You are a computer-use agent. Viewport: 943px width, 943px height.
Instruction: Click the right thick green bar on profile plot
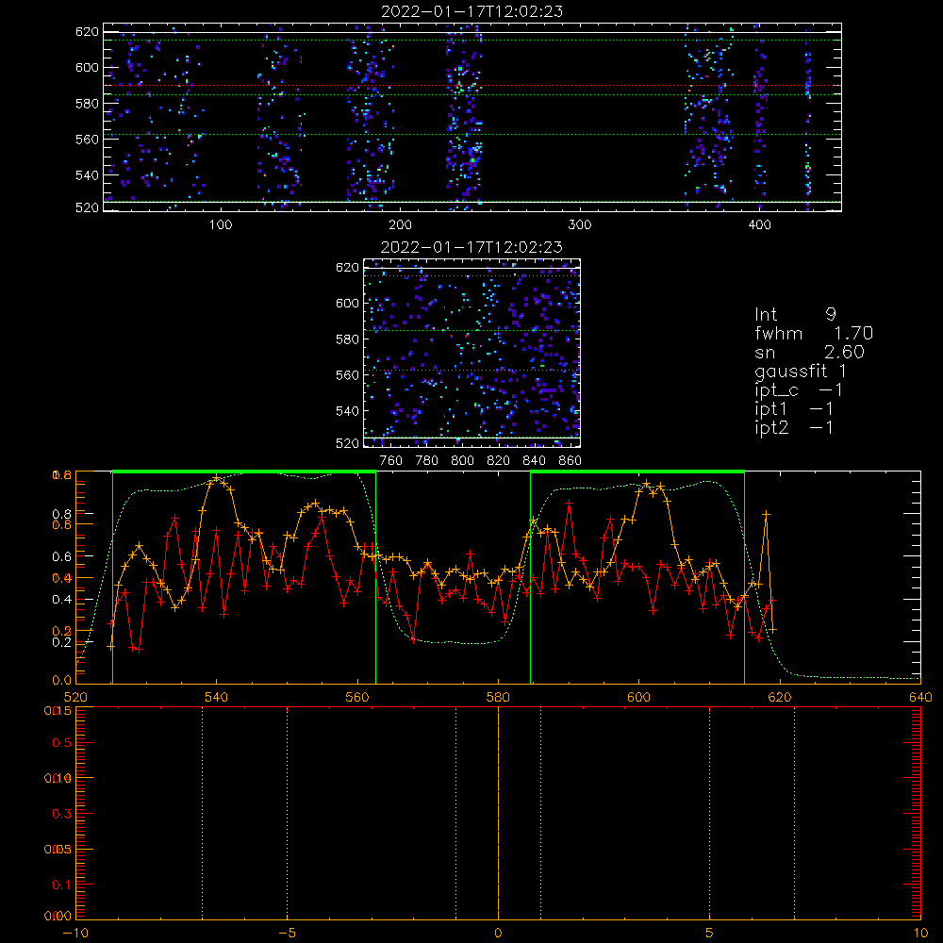pyautogui.click(x=637, y=472)
